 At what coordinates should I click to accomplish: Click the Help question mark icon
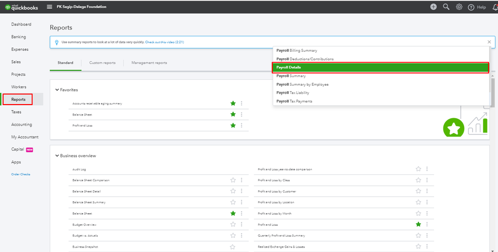pyautogui.click(x=471, y=7)
